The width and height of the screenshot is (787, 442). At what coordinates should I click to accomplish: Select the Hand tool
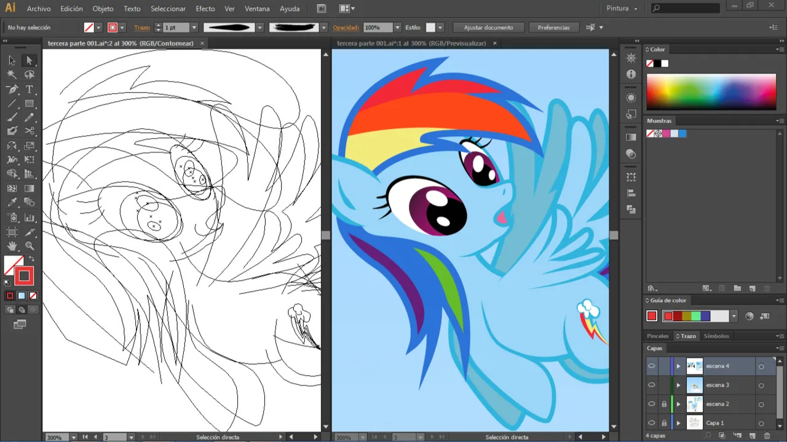tap(12, 246)
